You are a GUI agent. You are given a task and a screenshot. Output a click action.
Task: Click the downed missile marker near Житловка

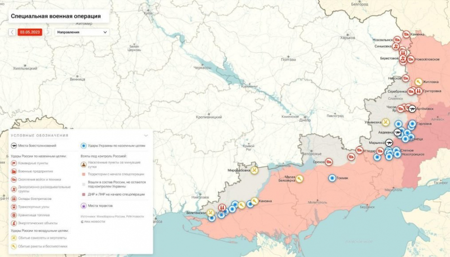point(418,82)
